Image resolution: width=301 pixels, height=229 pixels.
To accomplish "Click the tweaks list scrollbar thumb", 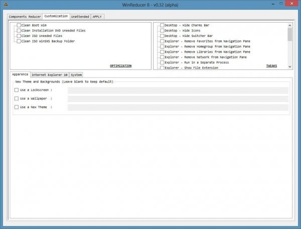I will click(290, 34).
